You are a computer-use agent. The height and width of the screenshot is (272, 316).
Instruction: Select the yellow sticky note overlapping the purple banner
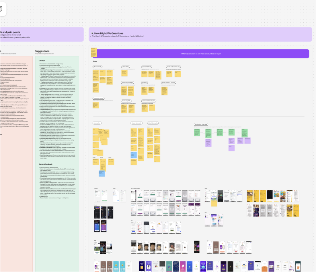(94, 52)
